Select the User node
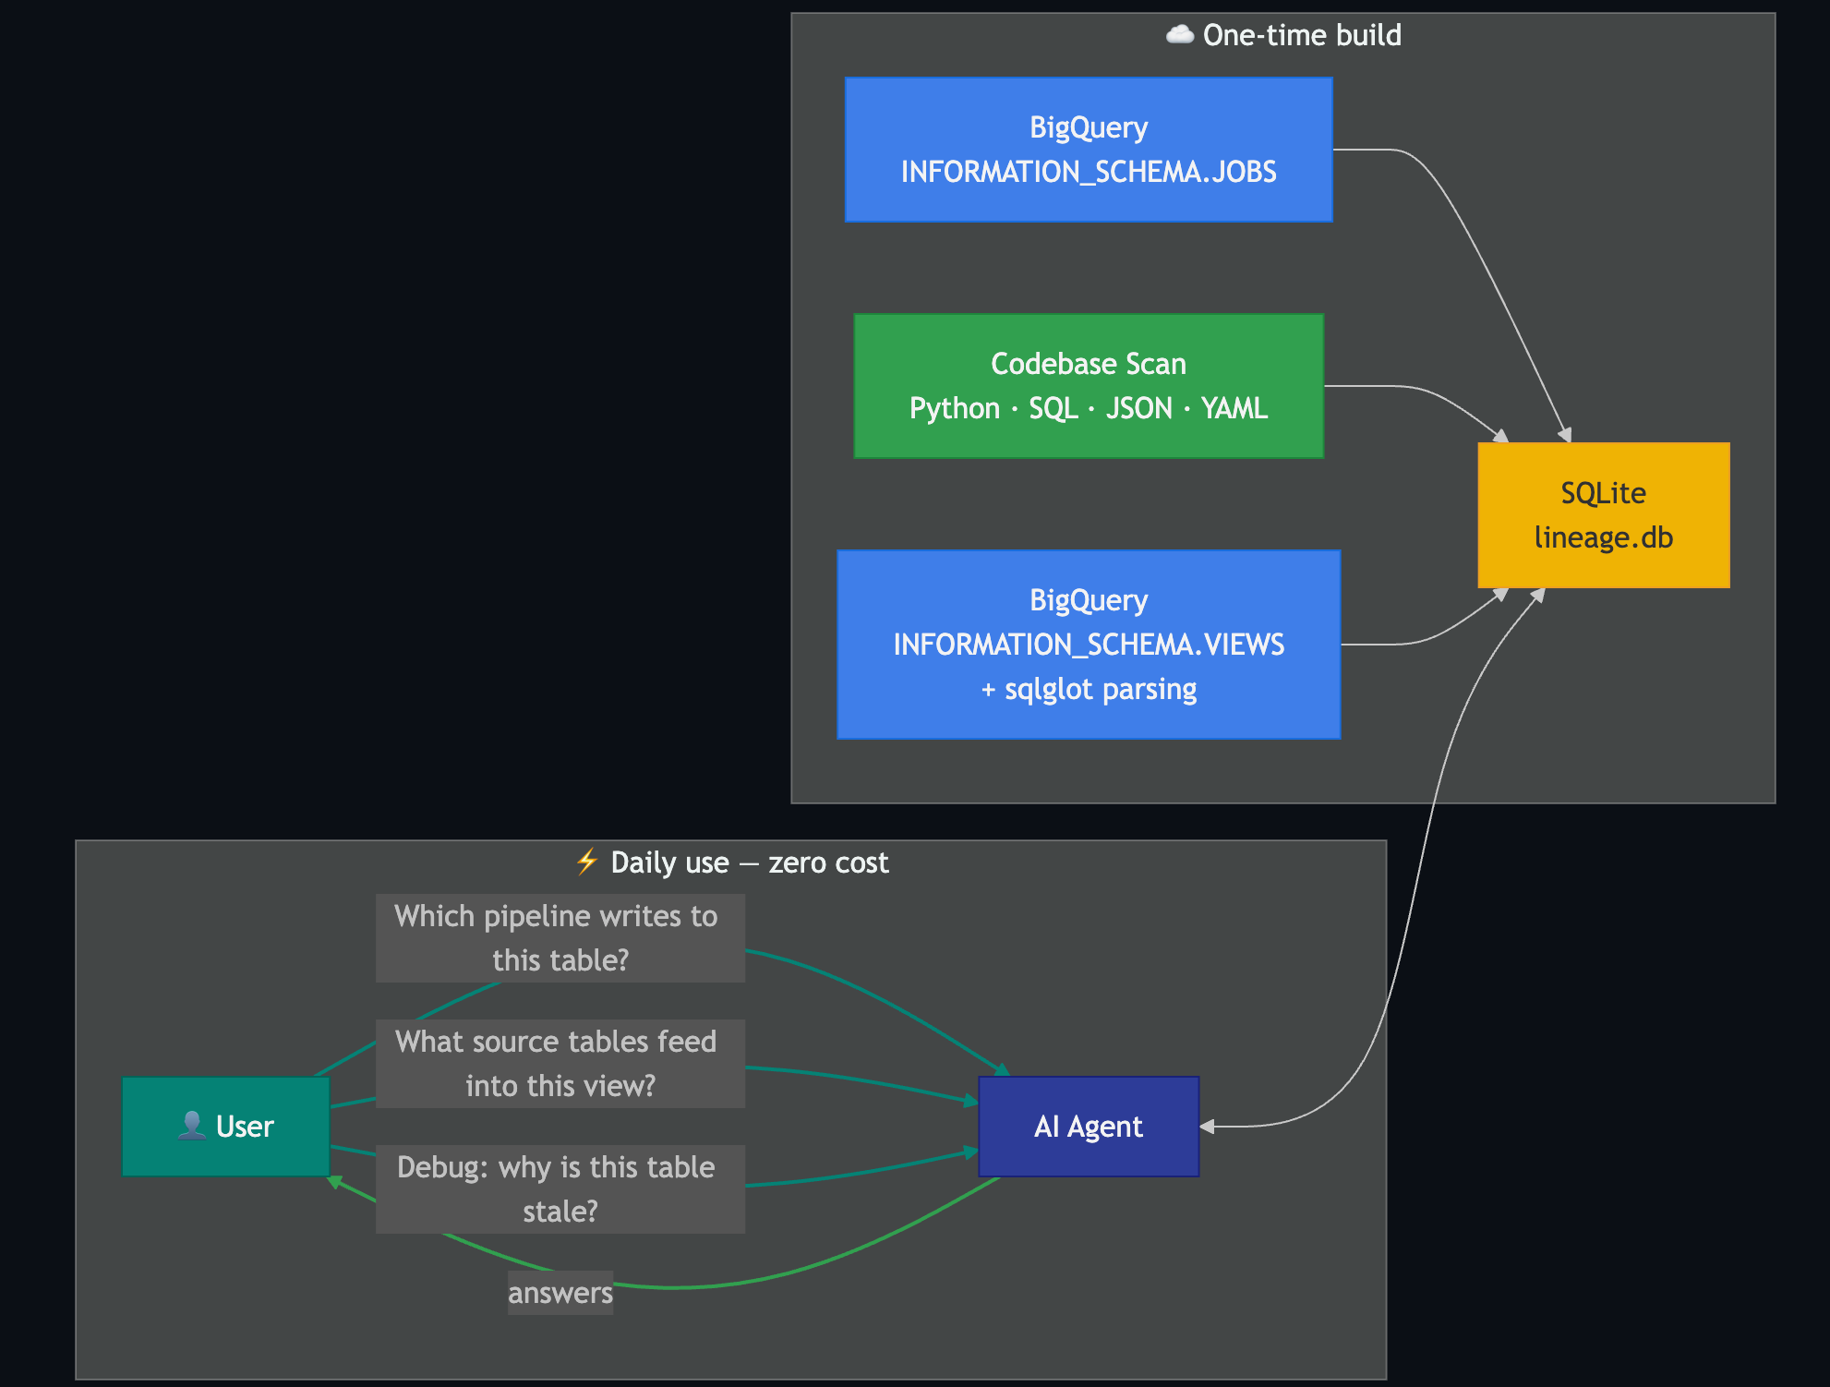The width and height of the screenshot is (1830, 1387). coord(226,1127)
